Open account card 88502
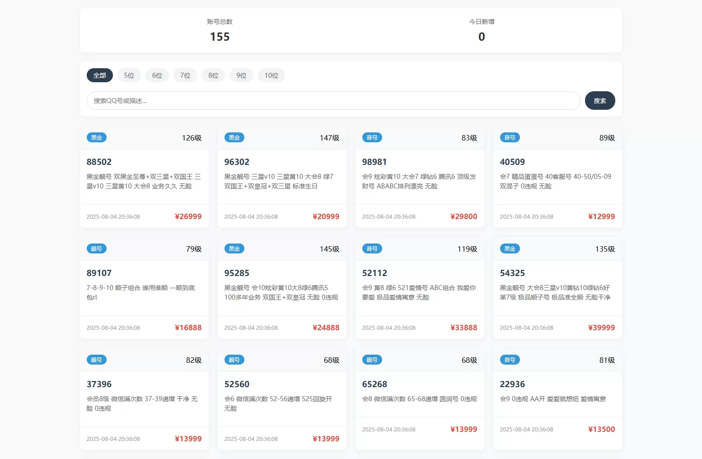Viewport: 702px width, 459px height. (x=99, y=162)
